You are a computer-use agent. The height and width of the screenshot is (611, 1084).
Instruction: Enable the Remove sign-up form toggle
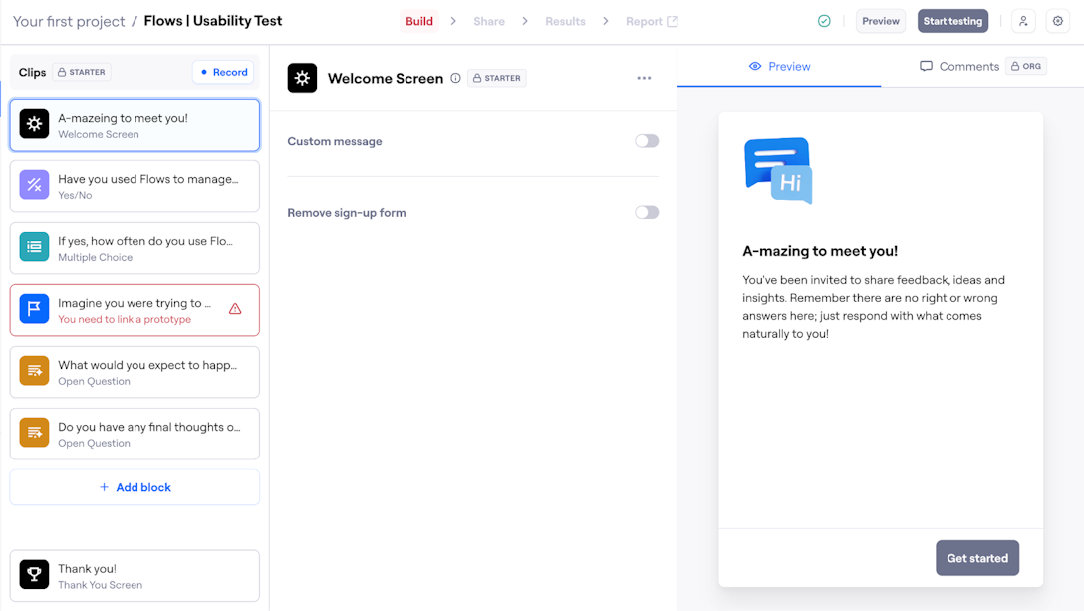[x=646, y=212]
